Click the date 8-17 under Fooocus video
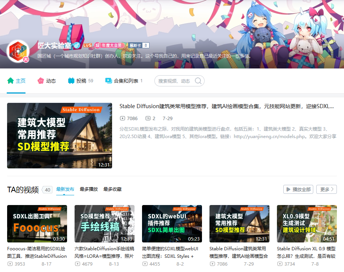 point(46,264)
